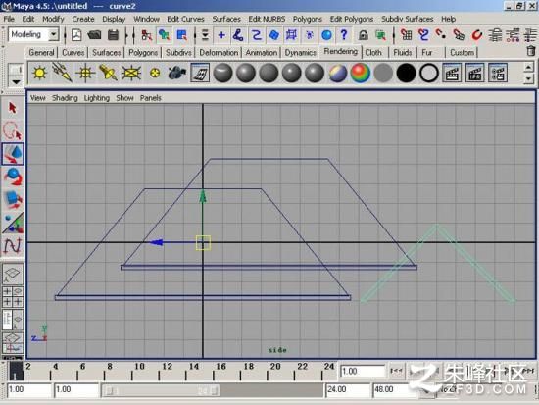Open the Edit Curves menu

point(185,19)
